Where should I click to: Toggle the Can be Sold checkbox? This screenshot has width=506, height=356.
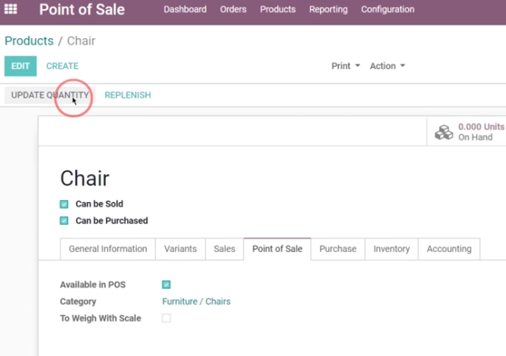pos(64,204)
